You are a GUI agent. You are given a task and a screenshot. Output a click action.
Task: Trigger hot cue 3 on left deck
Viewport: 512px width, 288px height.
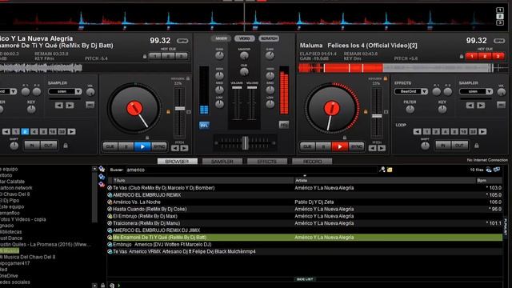(182, 56)
